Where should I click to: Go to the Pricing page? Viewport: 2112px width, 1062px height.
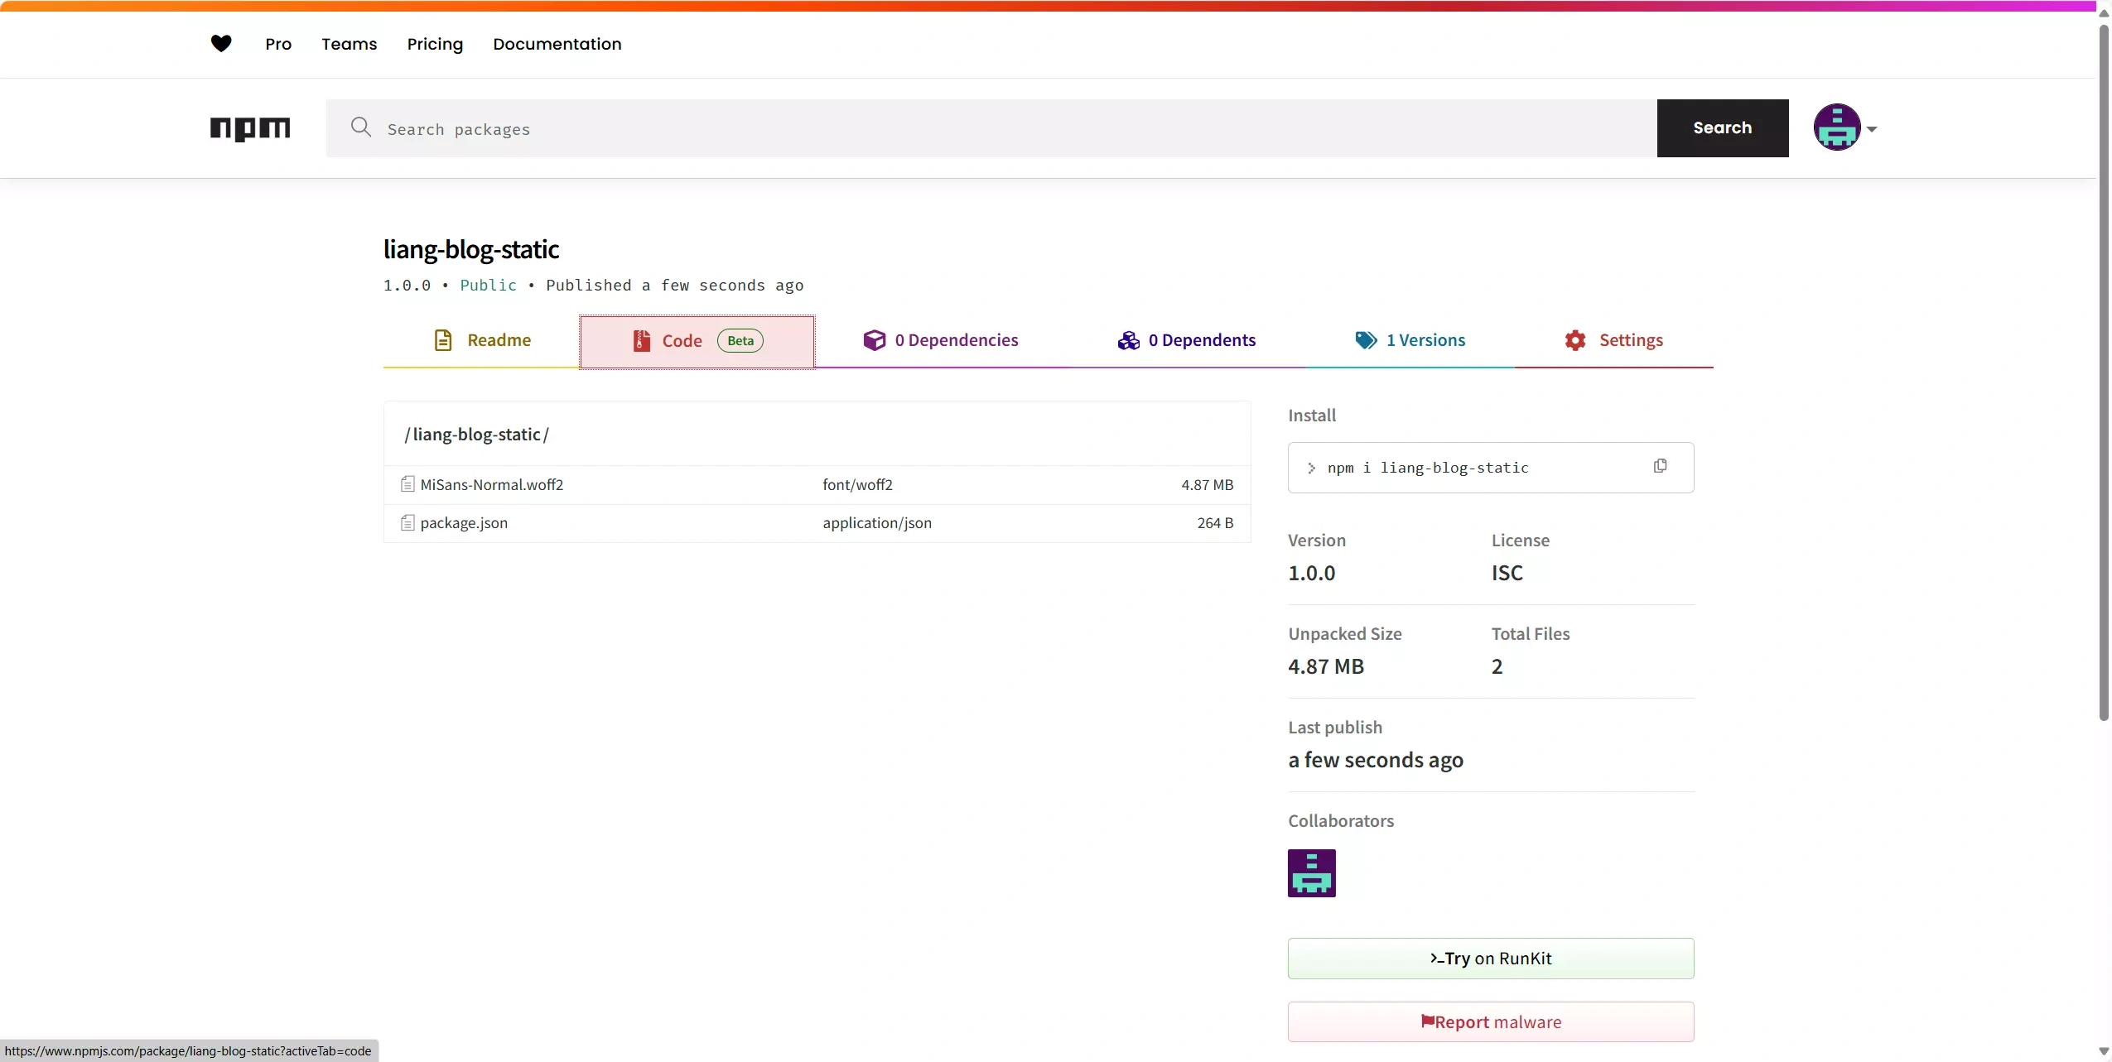(x=435, y=44)
